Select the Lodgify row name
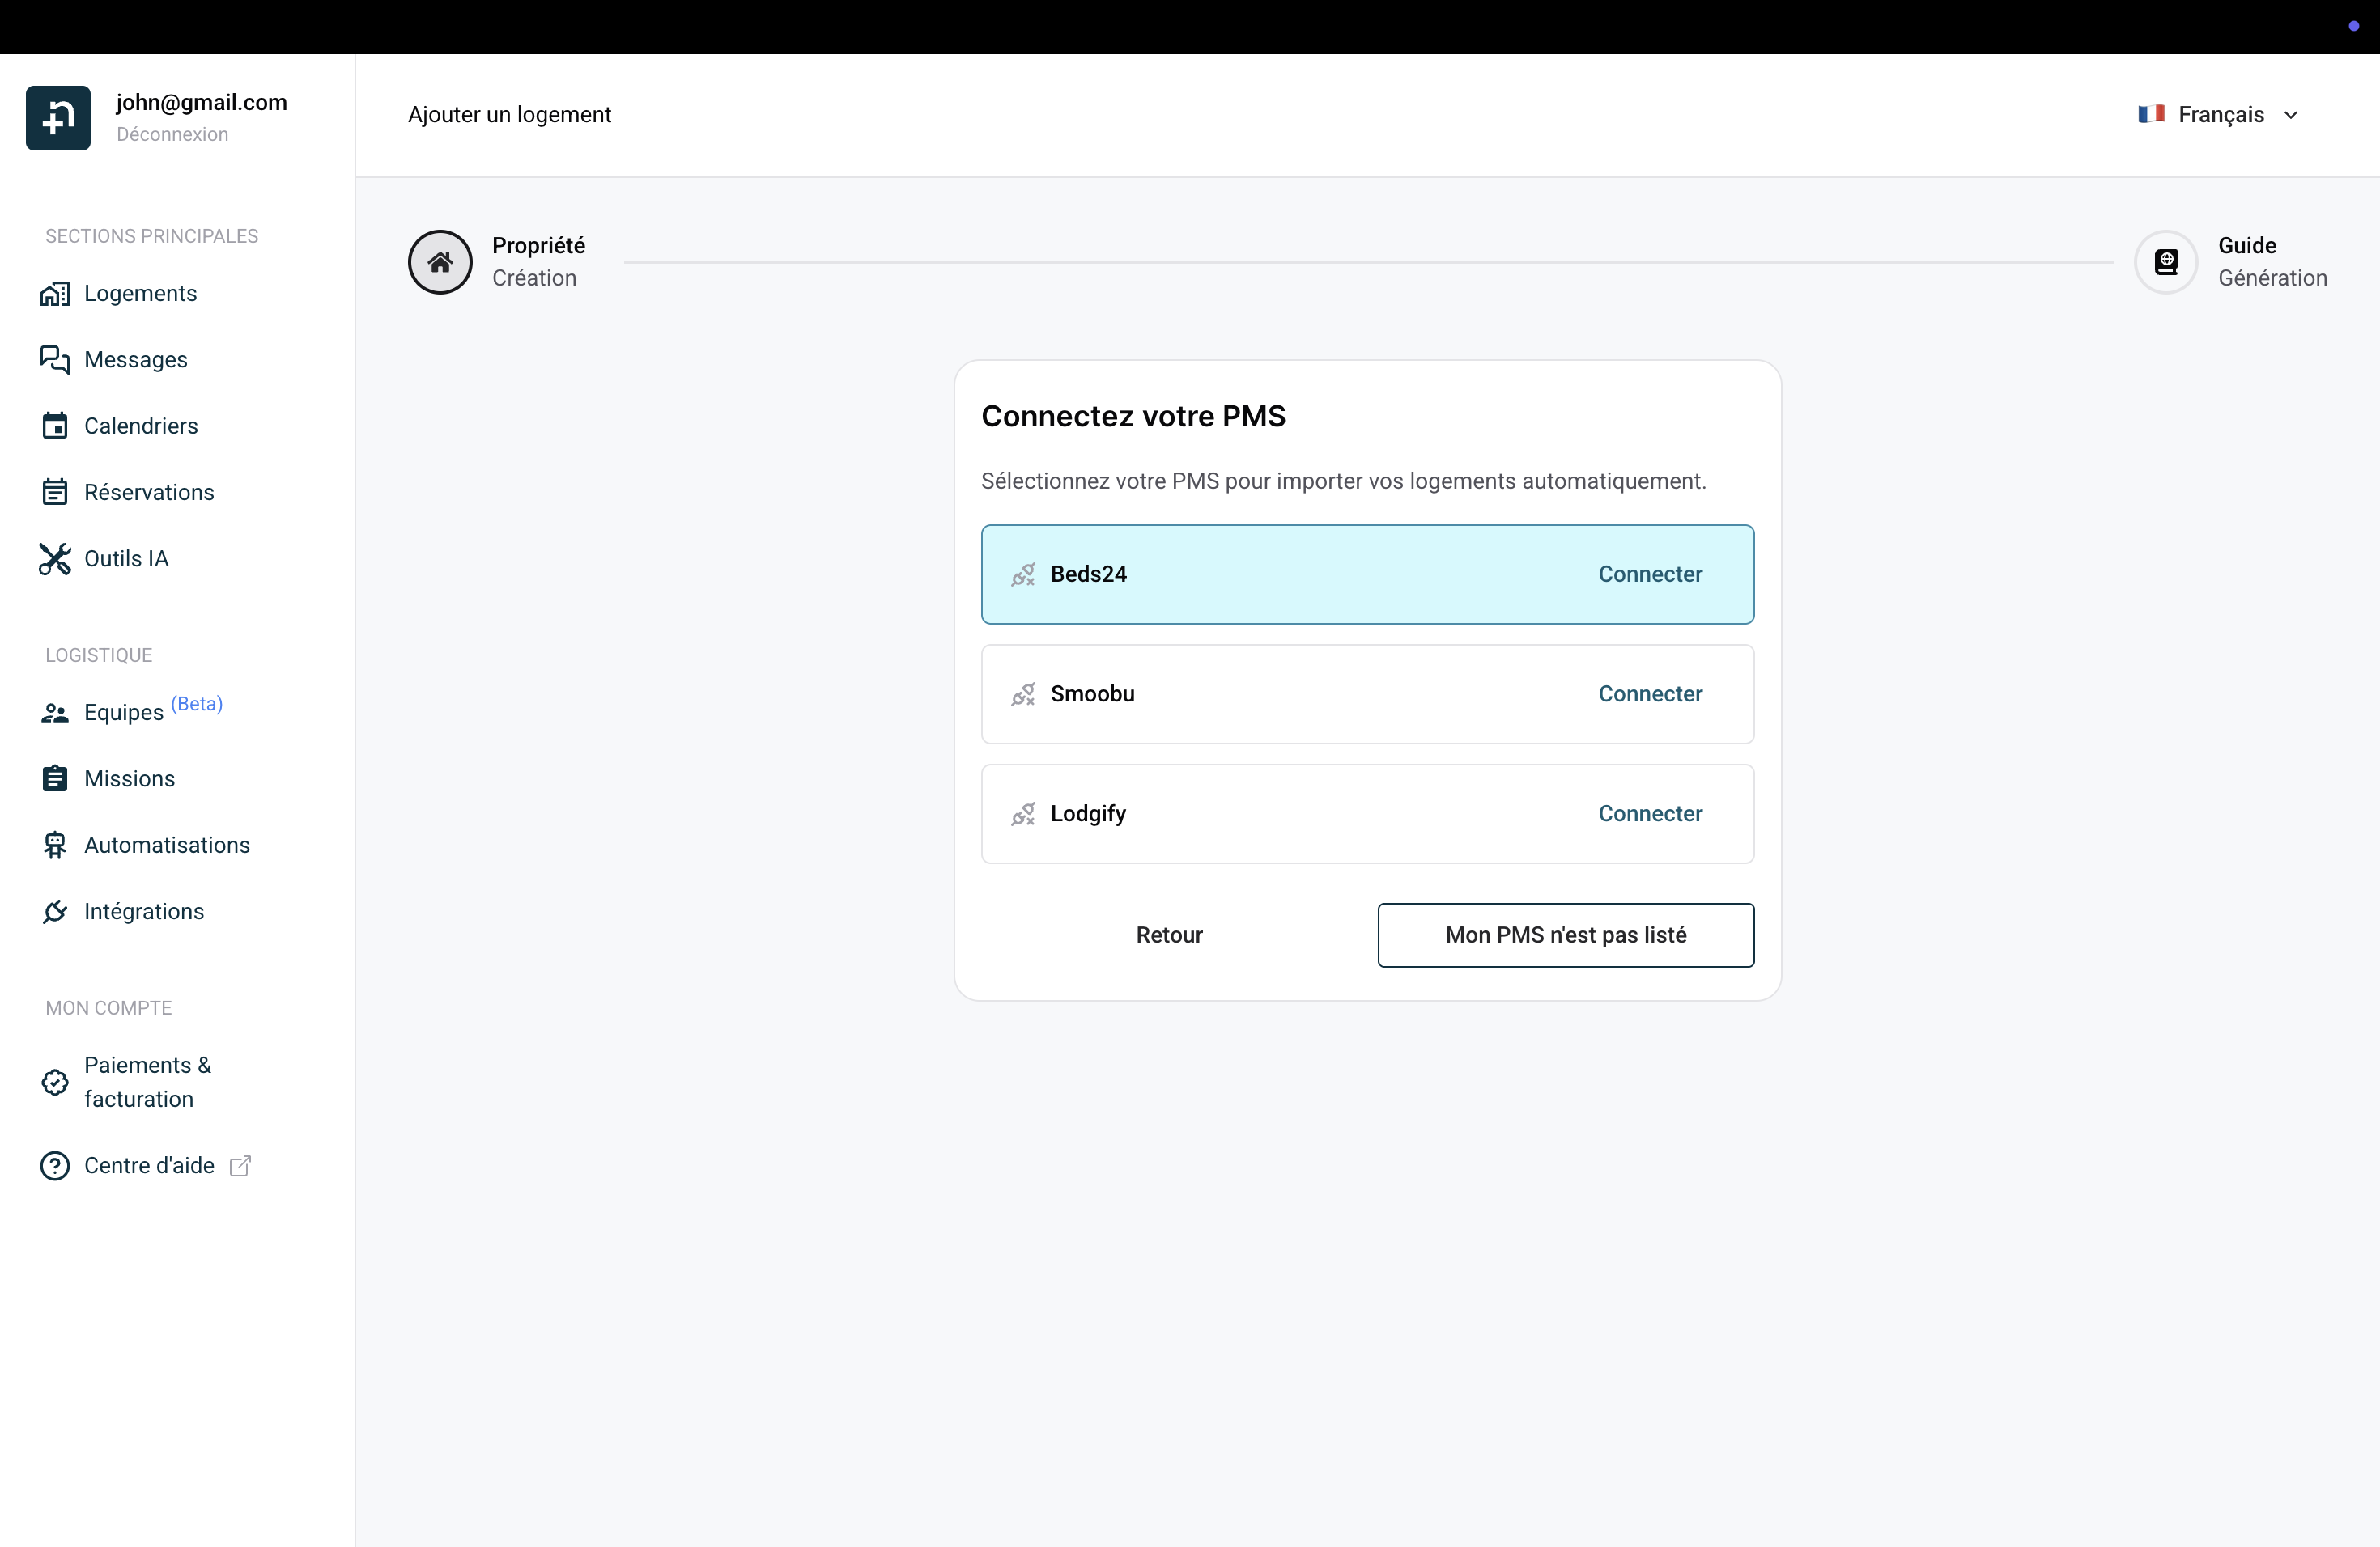 [x=1088, y=815]
